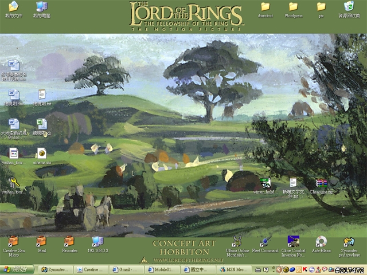The width and height of the screenshot is (367, 275).
Task: Select the 總規則.doc Word document
Action: coord(14,98)
